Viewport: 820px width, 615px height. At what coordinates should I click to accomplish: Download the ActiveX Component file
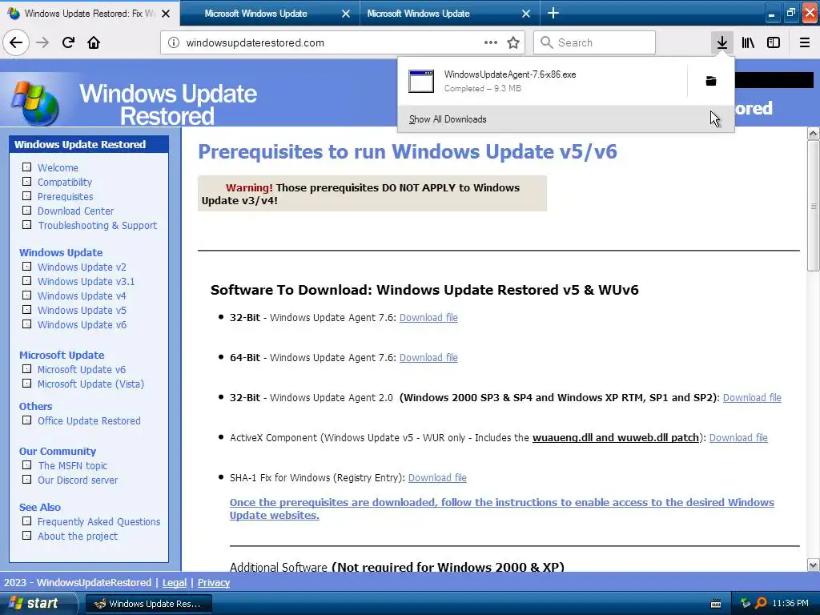(738, 438)
